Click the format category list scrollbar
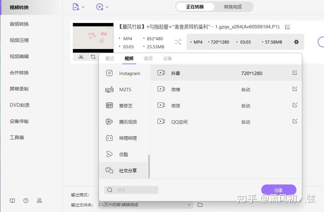Viewport: 324px width, 212px height. (x=149, y=167)
